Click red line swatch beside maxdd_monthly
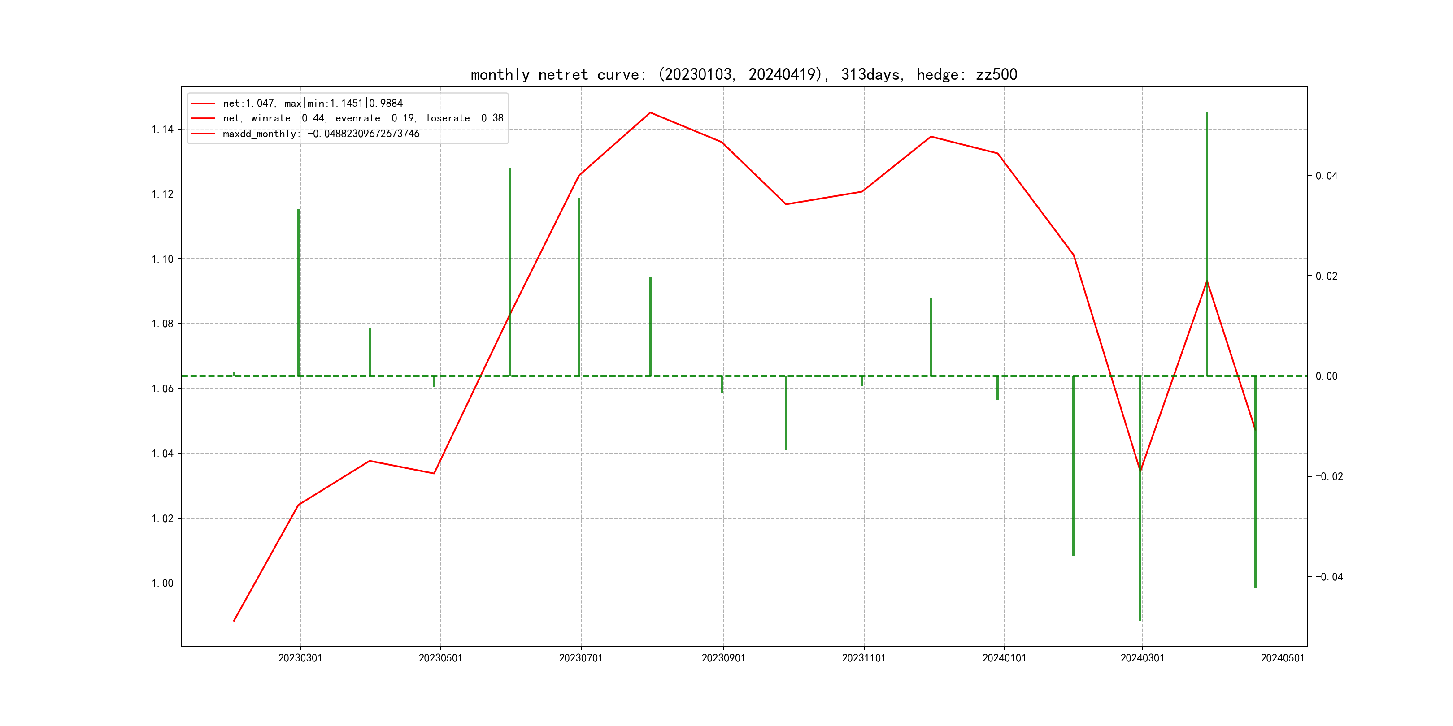Viewport: 1453px width, 726px height. coord(203,134)
